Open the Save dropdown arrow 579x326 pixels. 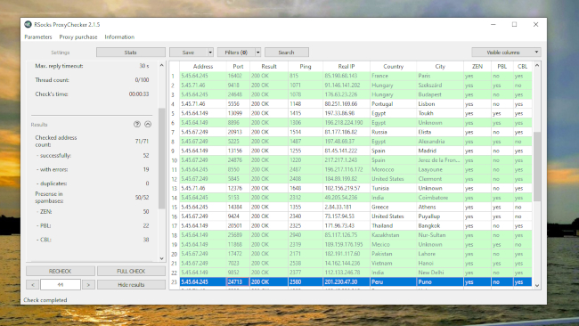coord(210,53)
